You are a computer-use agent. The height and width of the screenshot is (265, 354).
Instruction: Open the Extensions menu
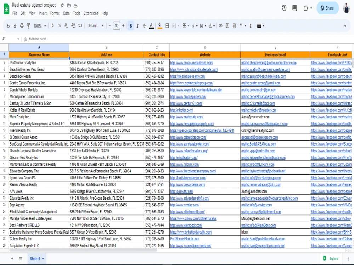pyautogui.click(x=91, y=13)
